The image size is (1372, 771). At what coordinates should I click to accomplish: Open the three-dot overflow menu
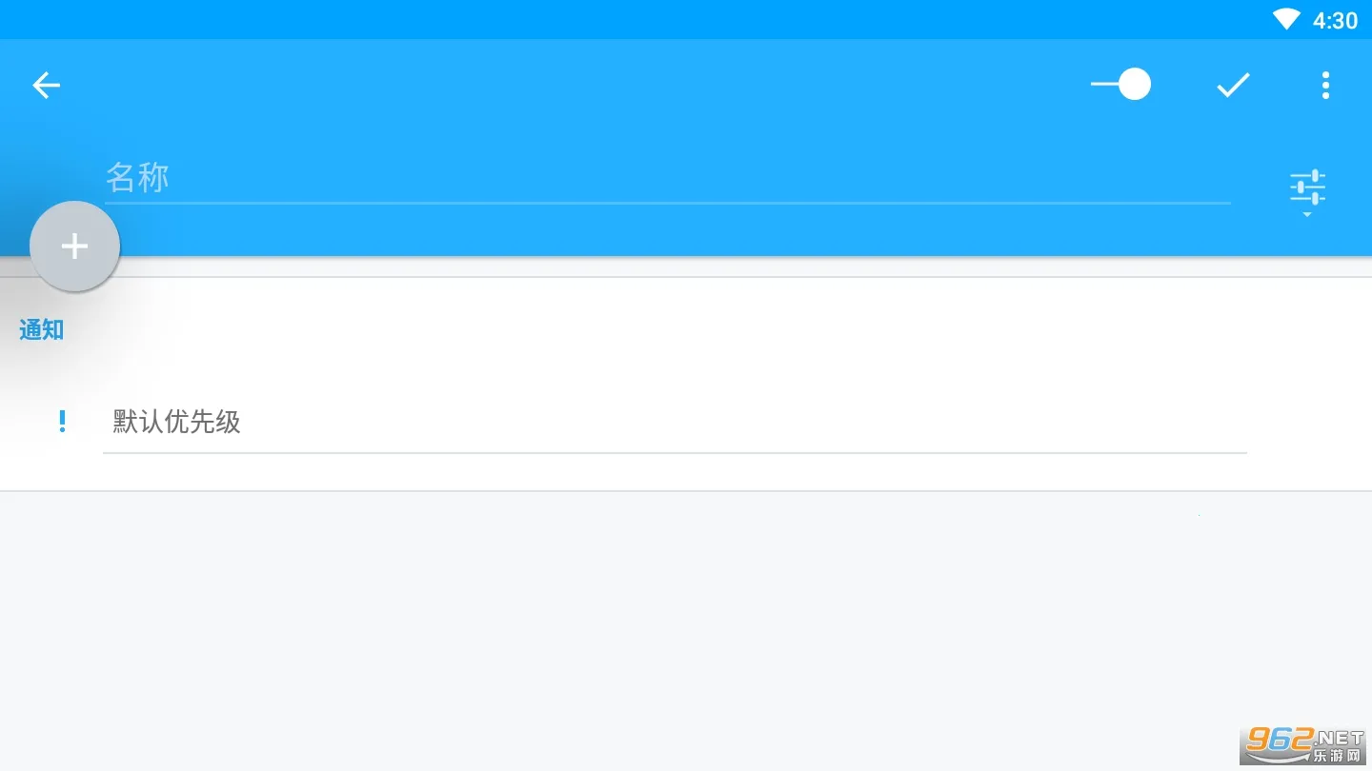[1325, 86]
